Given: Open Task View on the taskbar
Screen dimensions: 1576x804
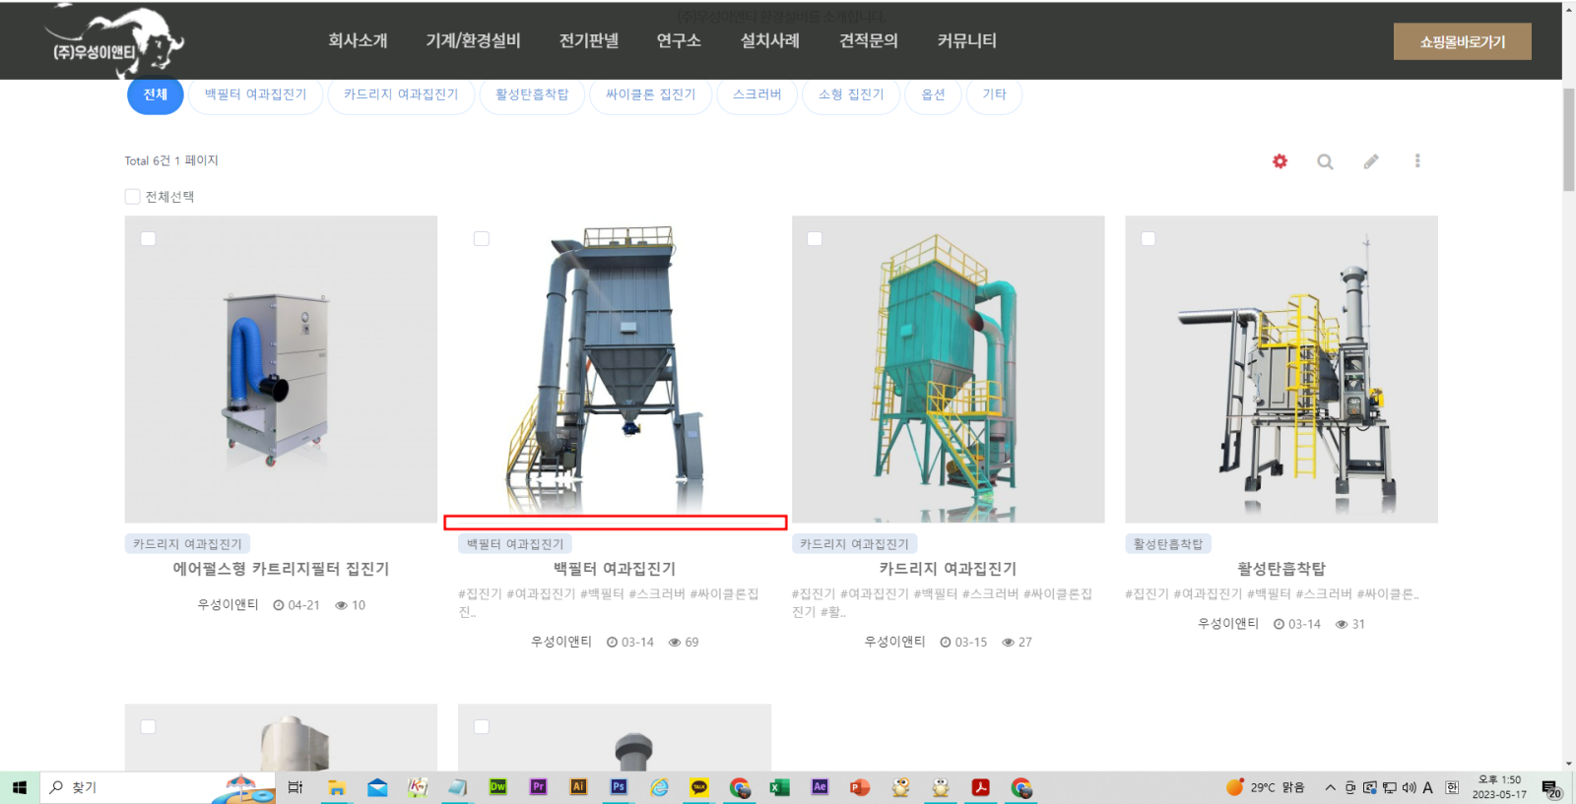Looking at the screenshot, I should (295, 787).
